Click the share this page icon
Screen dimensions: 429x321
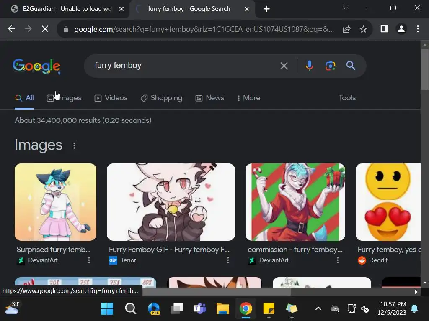(346, 29)
